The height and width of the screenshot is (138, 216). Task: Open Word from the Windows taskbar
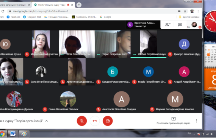pos(13,134)
